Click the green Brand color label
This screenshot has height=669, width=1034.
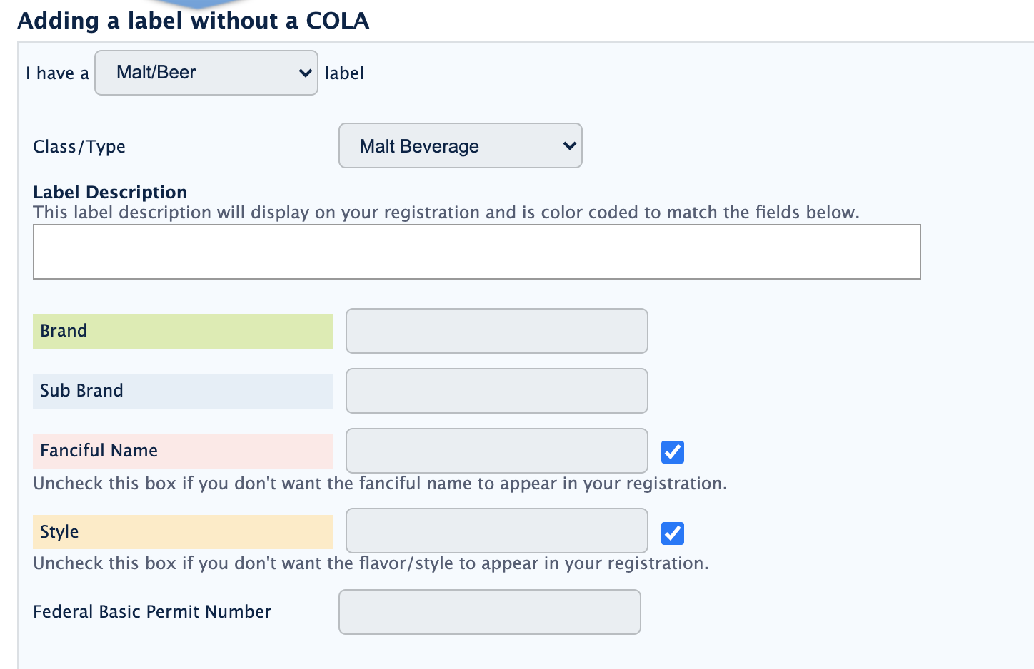click(182, 332)
